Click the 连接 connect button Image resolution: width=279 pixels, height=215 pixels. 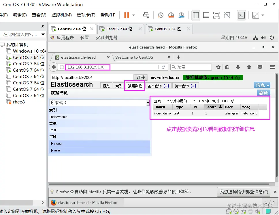141,77
